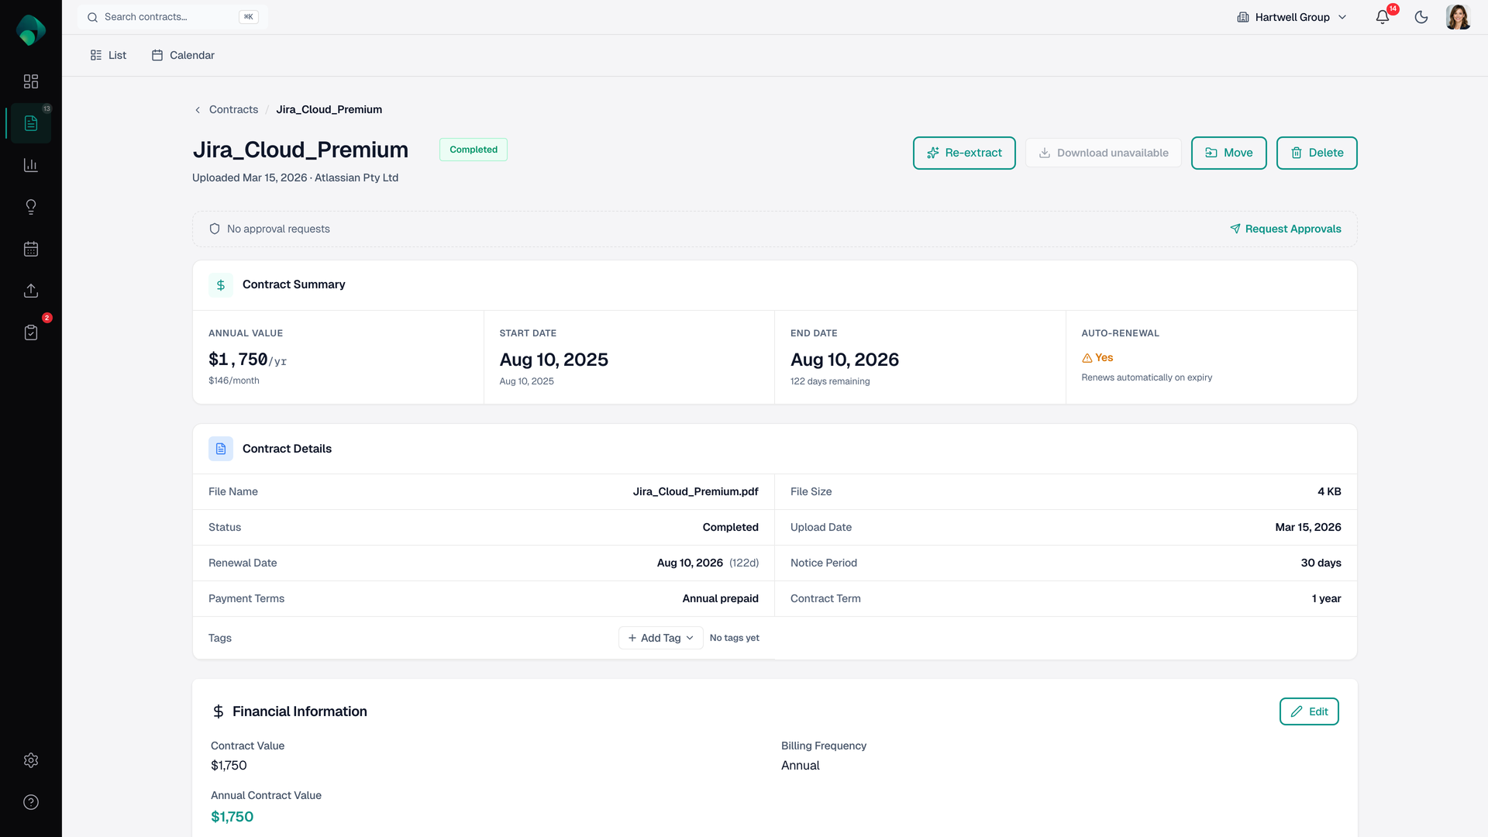Click the Request Approvals link
1488x837 pixels.
[1285, 229]
